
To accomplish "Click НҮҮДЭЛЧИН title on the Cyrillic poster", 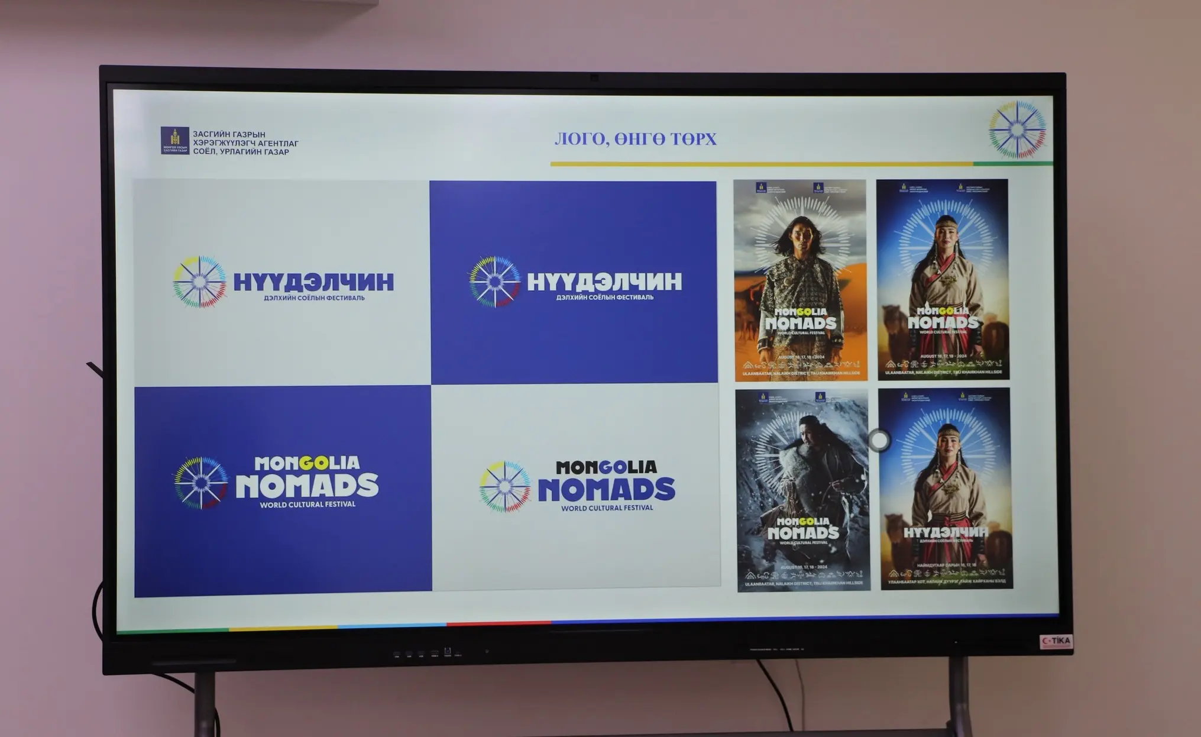I will (x=946, y=532).
